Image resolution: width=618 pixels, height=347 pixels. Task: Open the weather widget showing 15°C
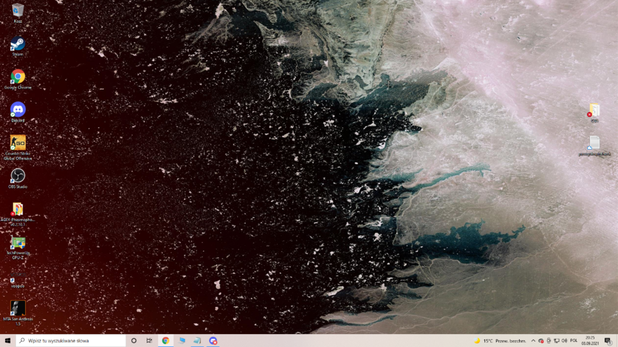coord(500,341)
